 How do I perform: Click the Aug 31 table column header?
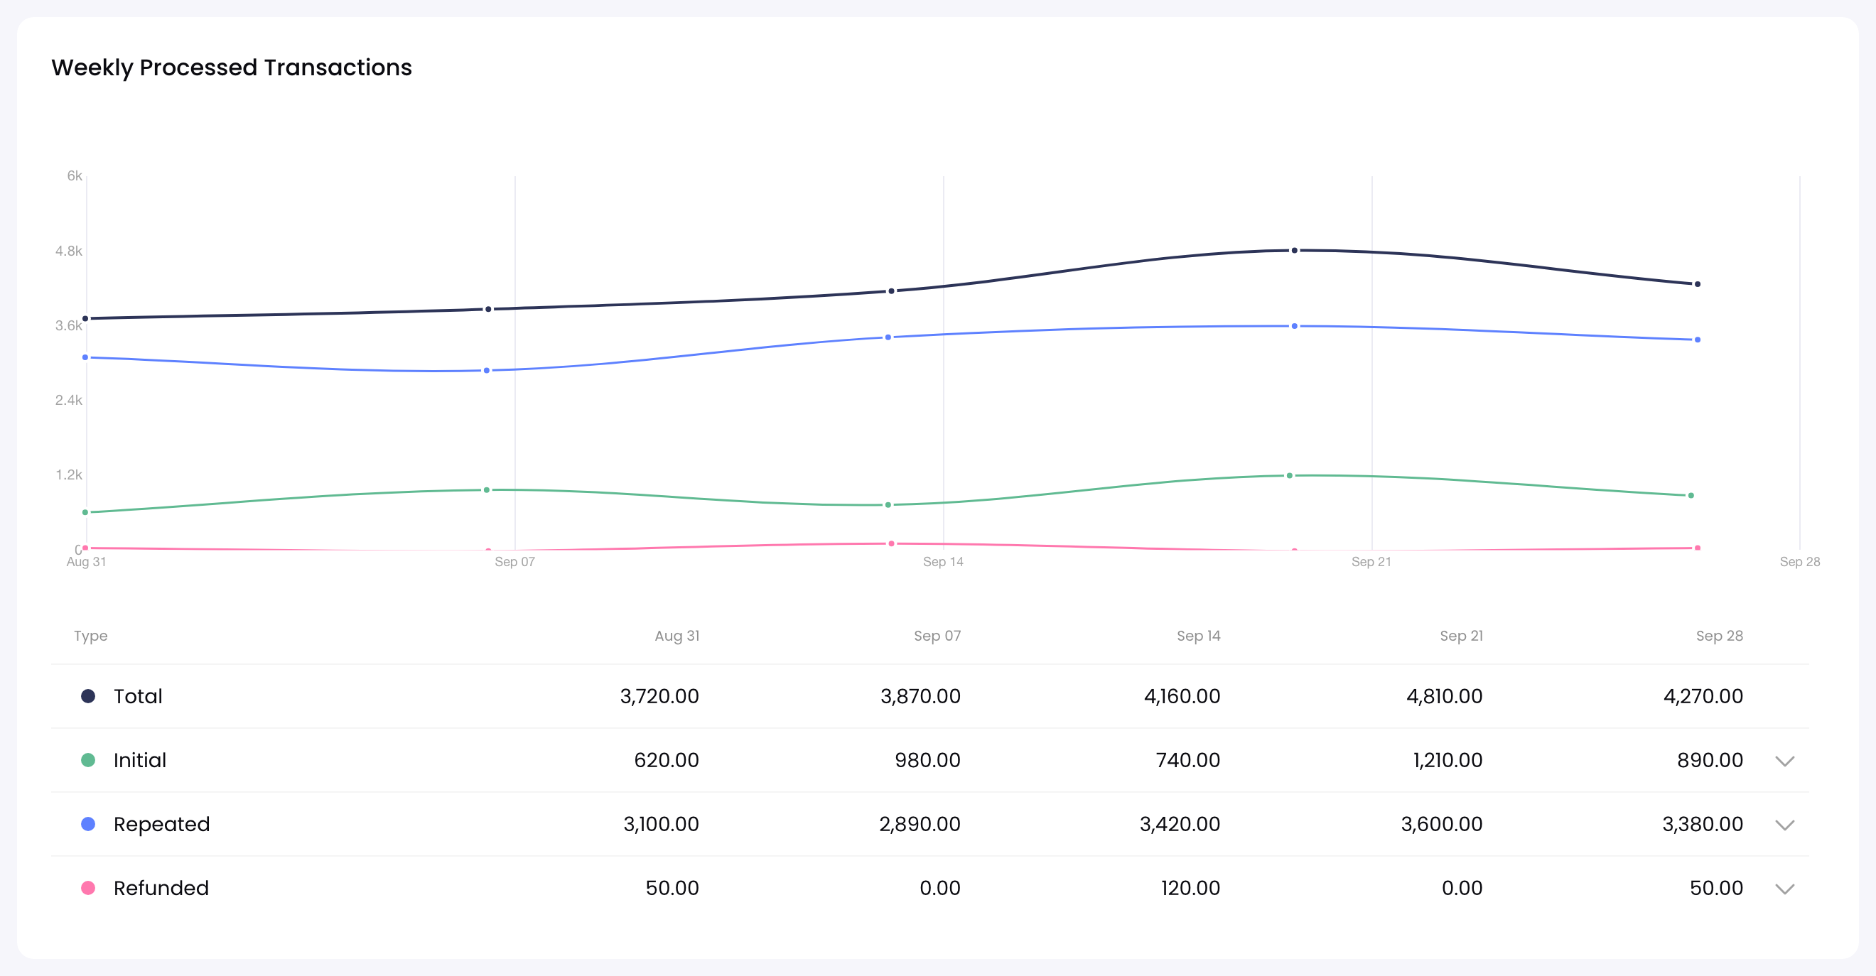tap(677, 635)
